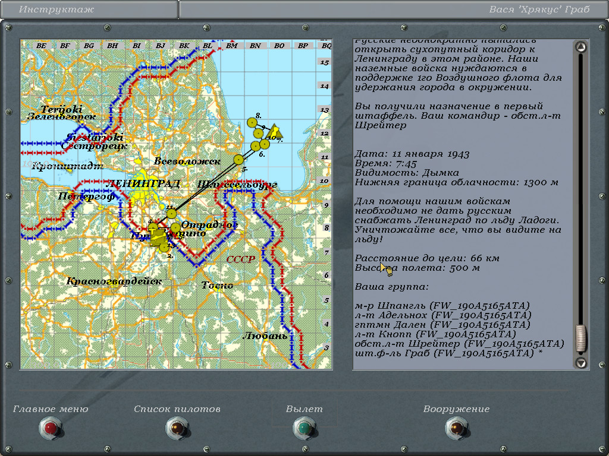Viewport: 609px width, 456px height.
Task: Click the Инструктаж title tab
Action: [56, 9]
